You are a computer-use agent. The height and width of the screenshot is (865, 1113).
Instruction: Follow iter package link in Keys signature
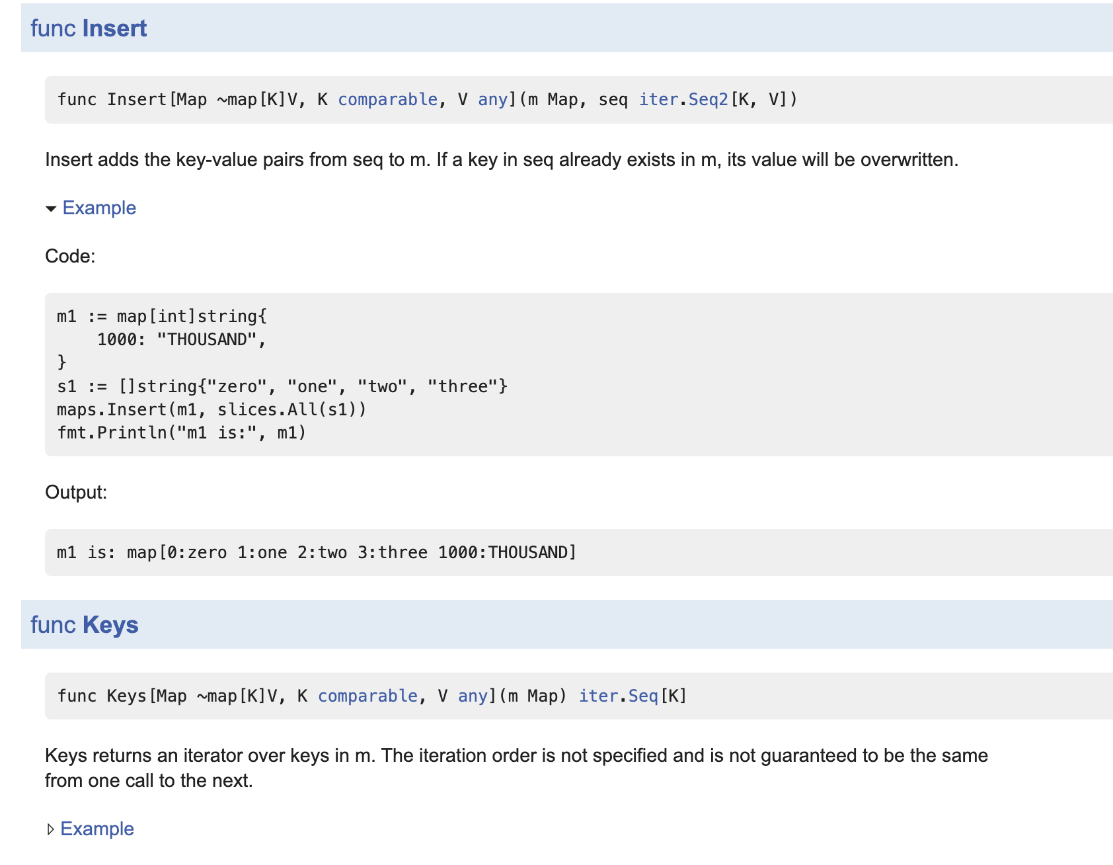598,696
